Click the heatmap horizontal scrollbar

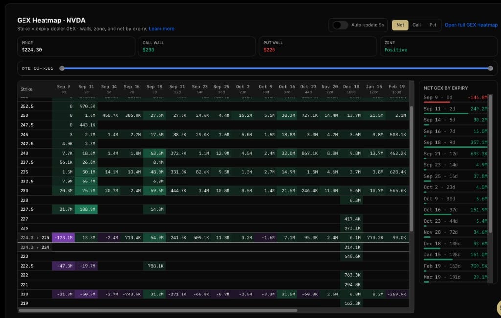click(158, 310)
